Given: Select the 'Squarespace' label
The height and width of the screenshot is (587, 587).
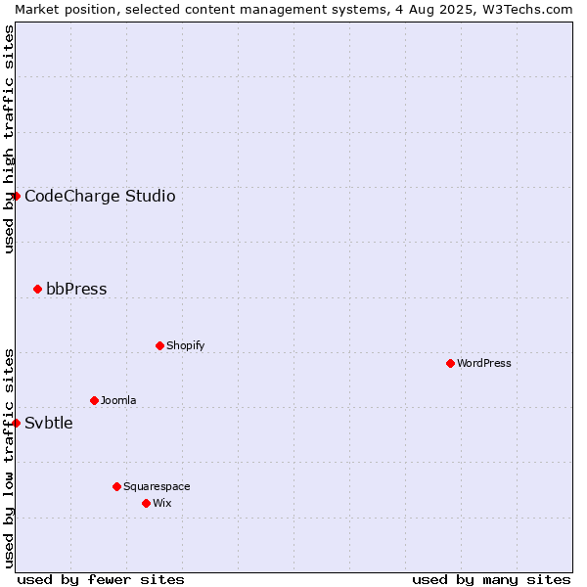Looking at the screenshot, I should 157,486.
